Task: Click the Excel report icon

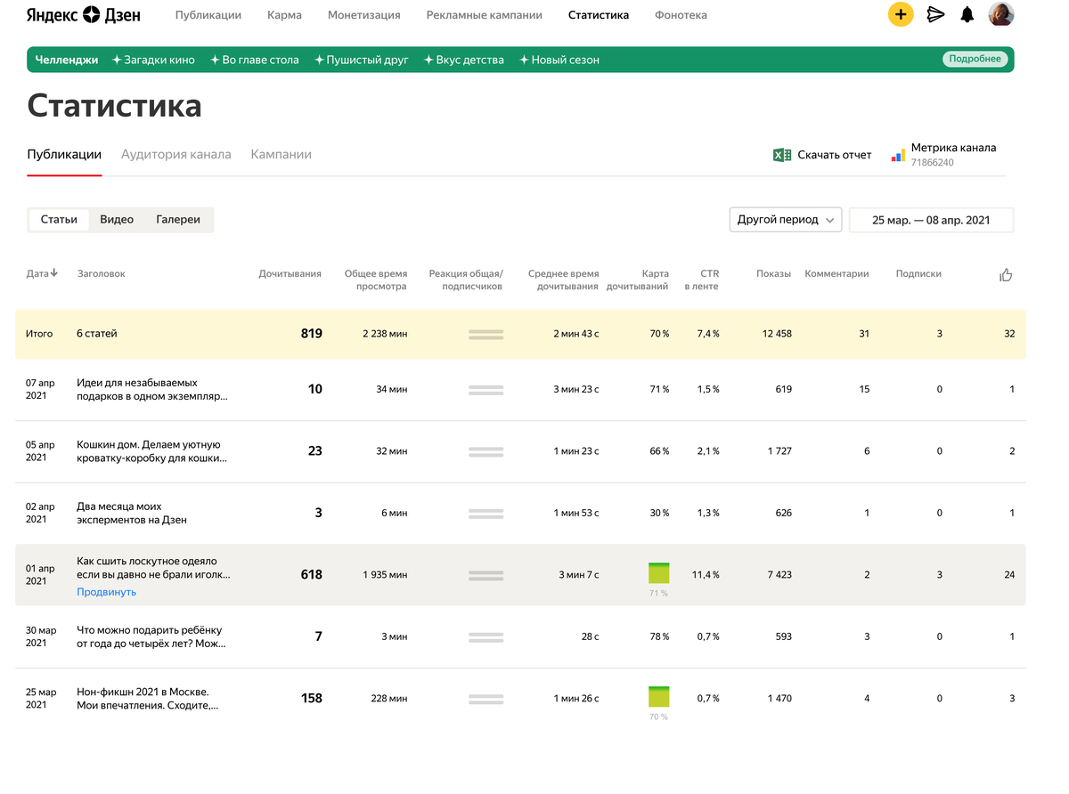Action: (x=782, y=155)
